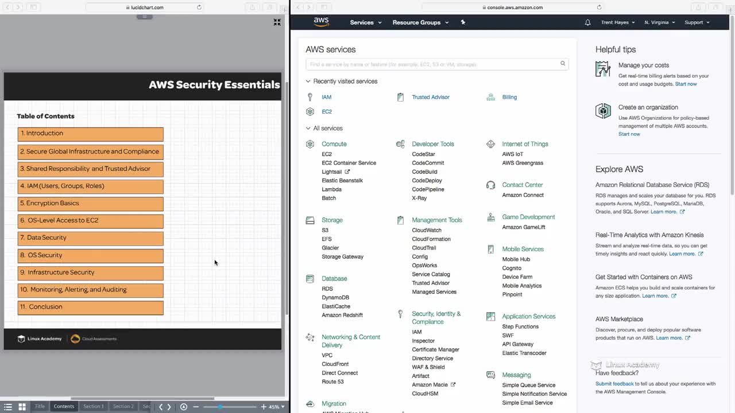Open the Support dropdown menu
The height and width of the screenshot is (413, 735).
[x=697, y=22]
